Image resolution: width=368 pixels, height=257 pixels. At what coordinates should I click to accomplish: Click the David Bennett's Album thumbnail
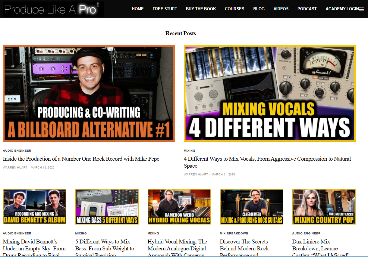pos(35,207)
